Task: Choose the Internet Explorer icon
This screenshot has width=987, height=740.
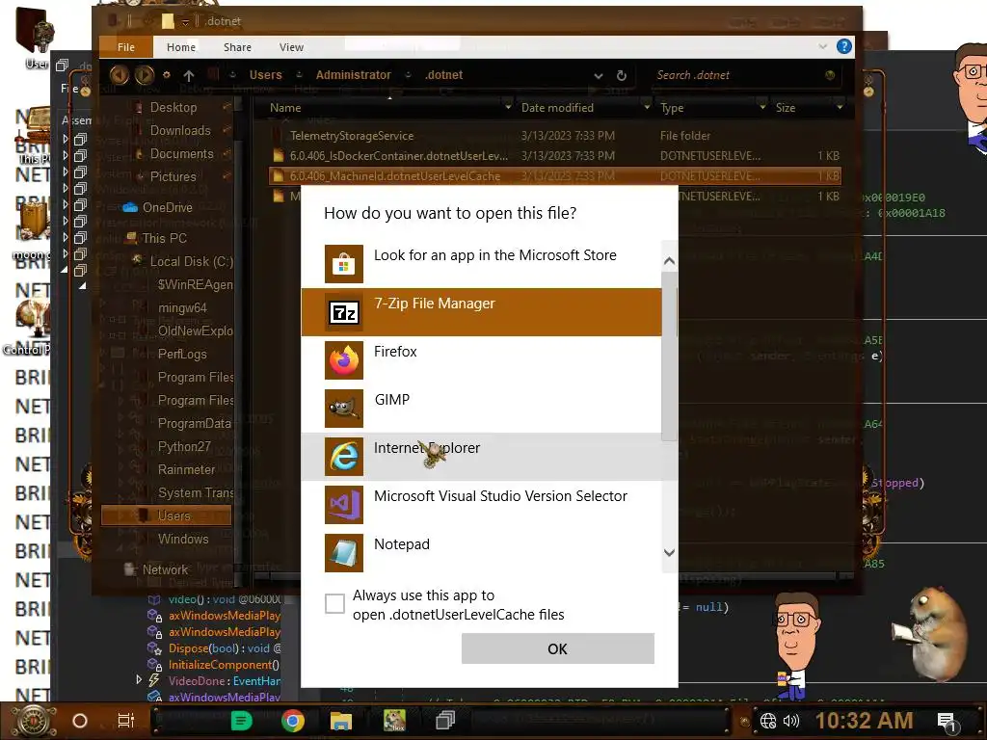Action: [x=344, y=456]
